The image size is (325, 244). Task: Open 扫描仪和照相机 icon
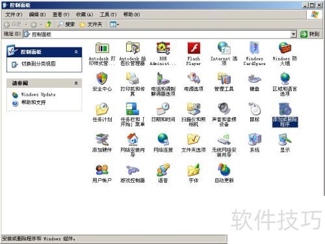[x=194, y=109]
